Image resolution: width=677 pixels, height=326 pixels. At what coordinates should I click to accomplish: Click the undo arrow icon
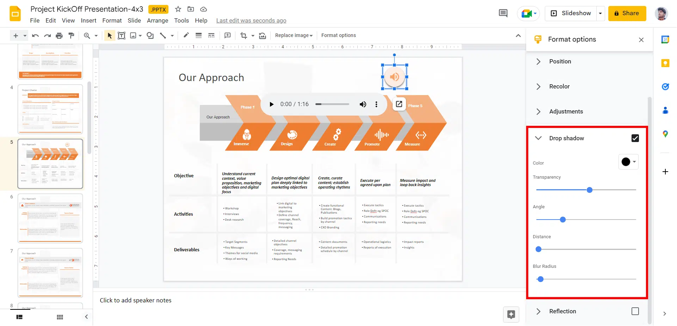[x=35, y=36]
